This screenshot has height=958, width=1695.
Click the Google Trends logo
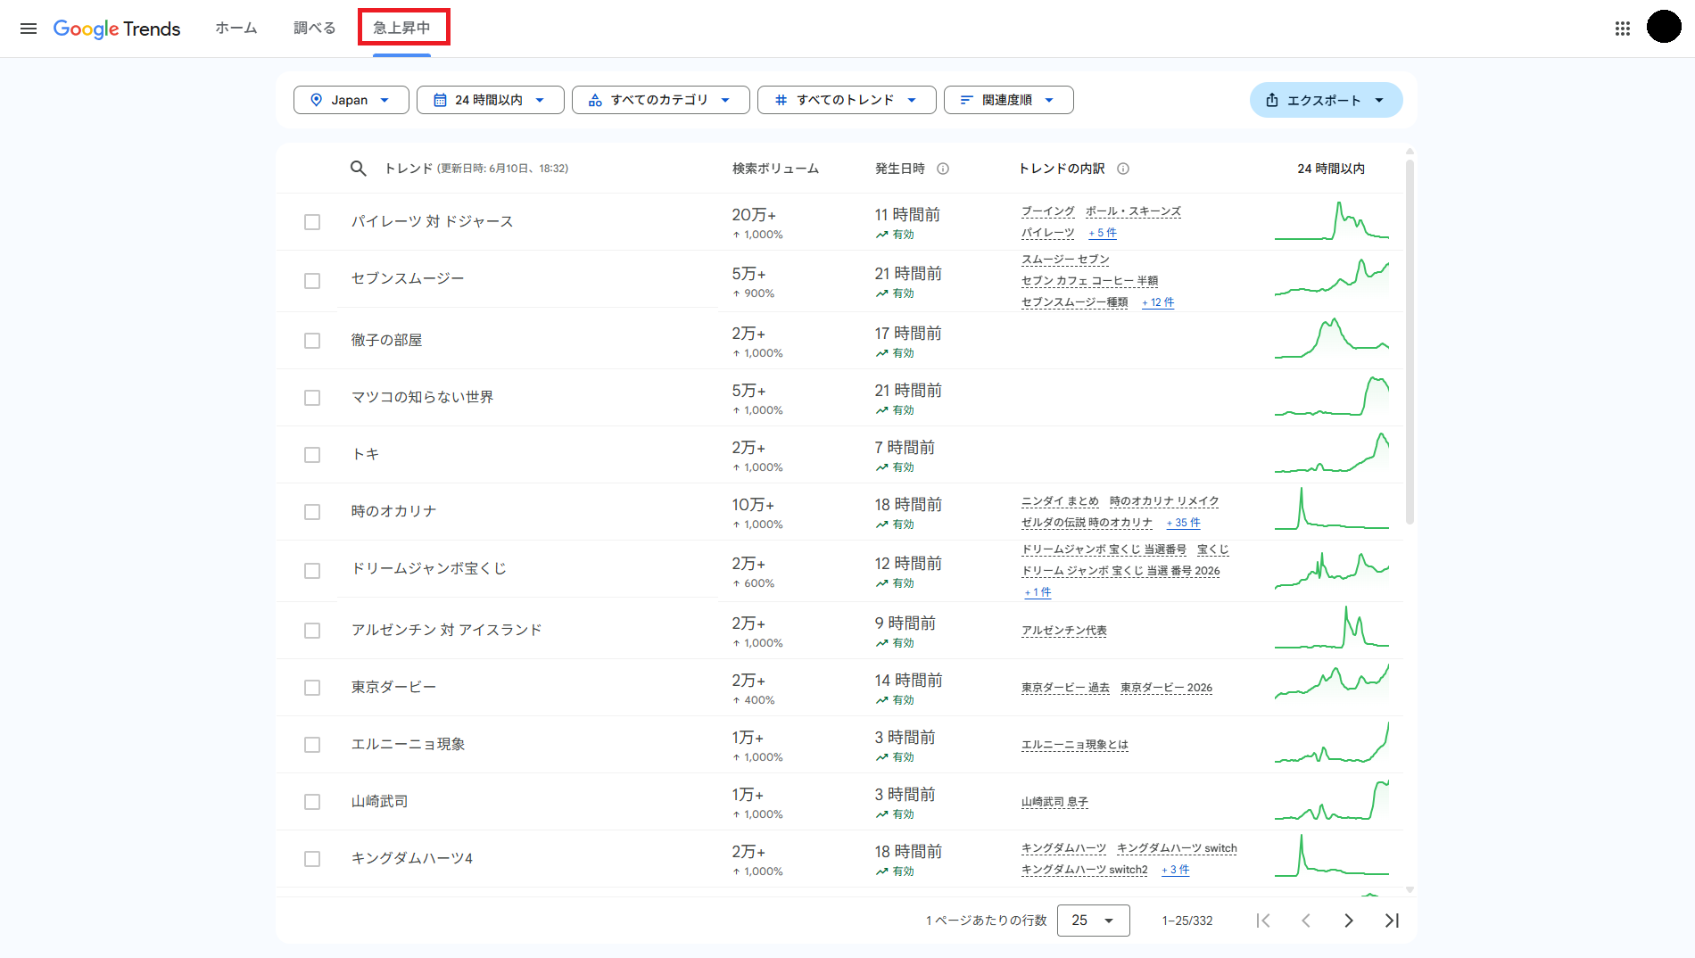tap(117, 29)
